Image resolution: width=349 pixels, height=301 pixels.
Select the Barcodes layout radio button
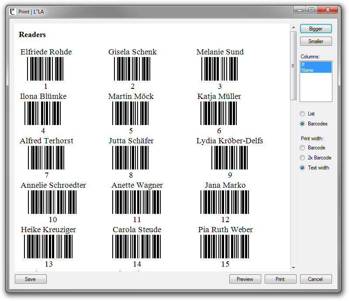pos(302,124)
